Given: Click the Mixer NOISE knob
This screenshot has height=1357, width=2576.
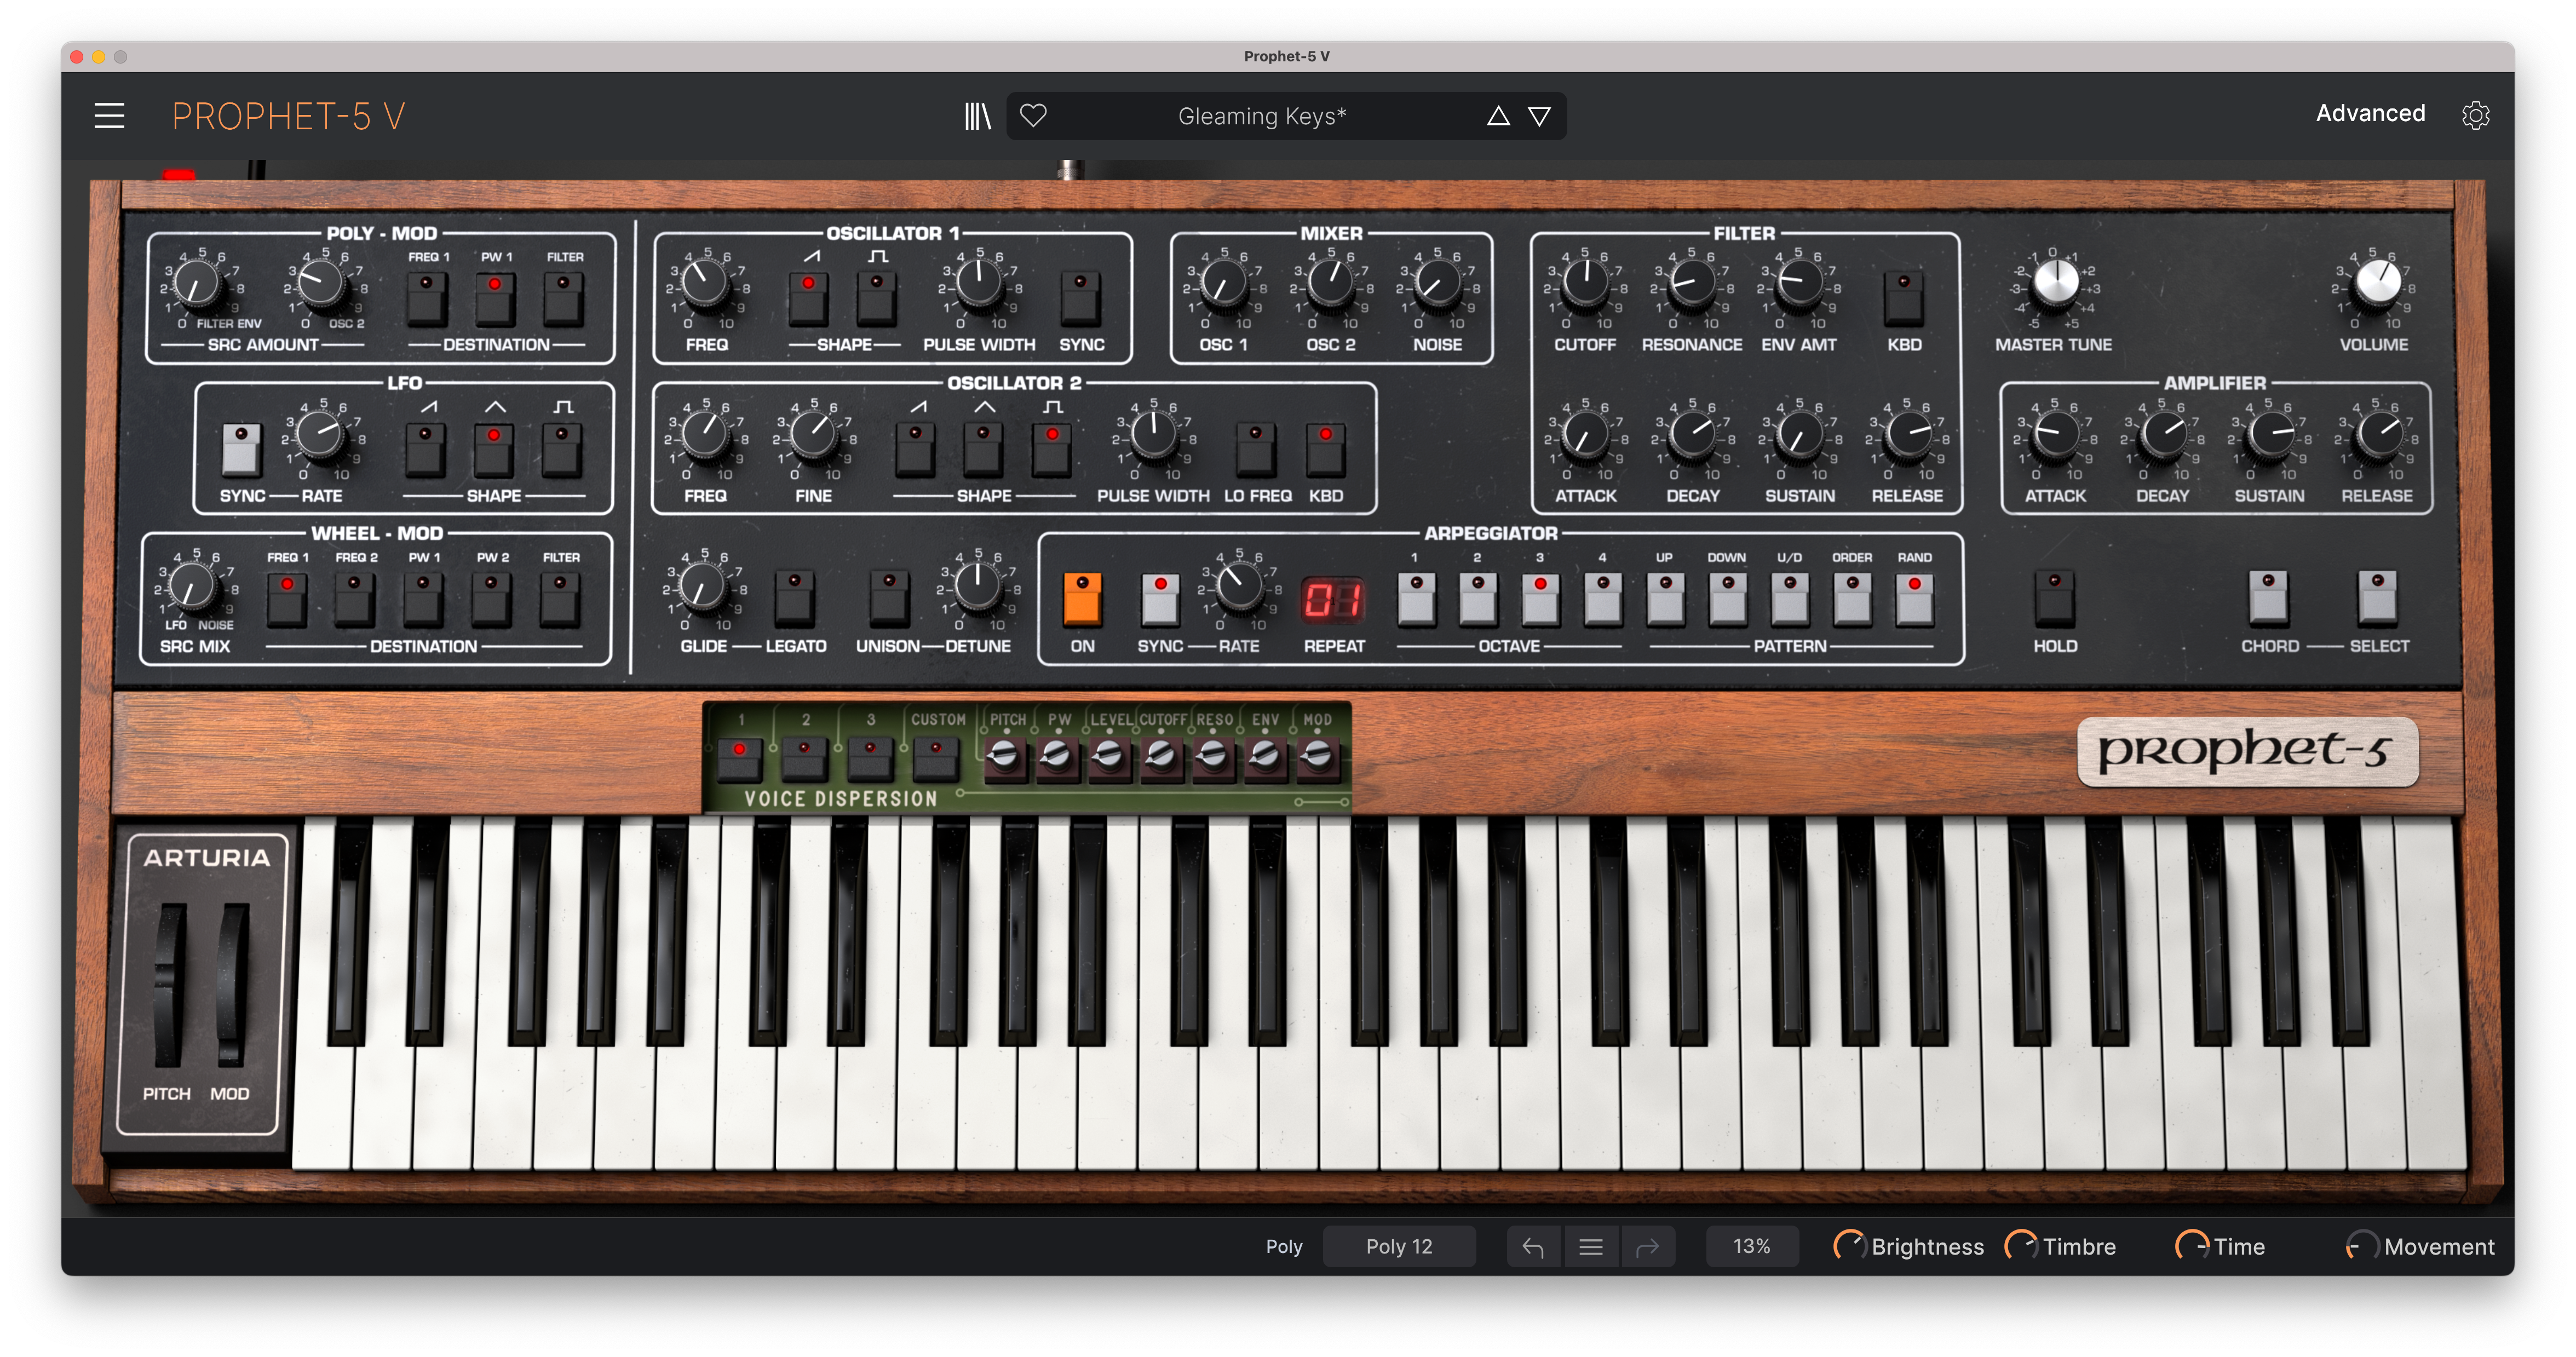Looking at the screenshot, I should 1437,284.
